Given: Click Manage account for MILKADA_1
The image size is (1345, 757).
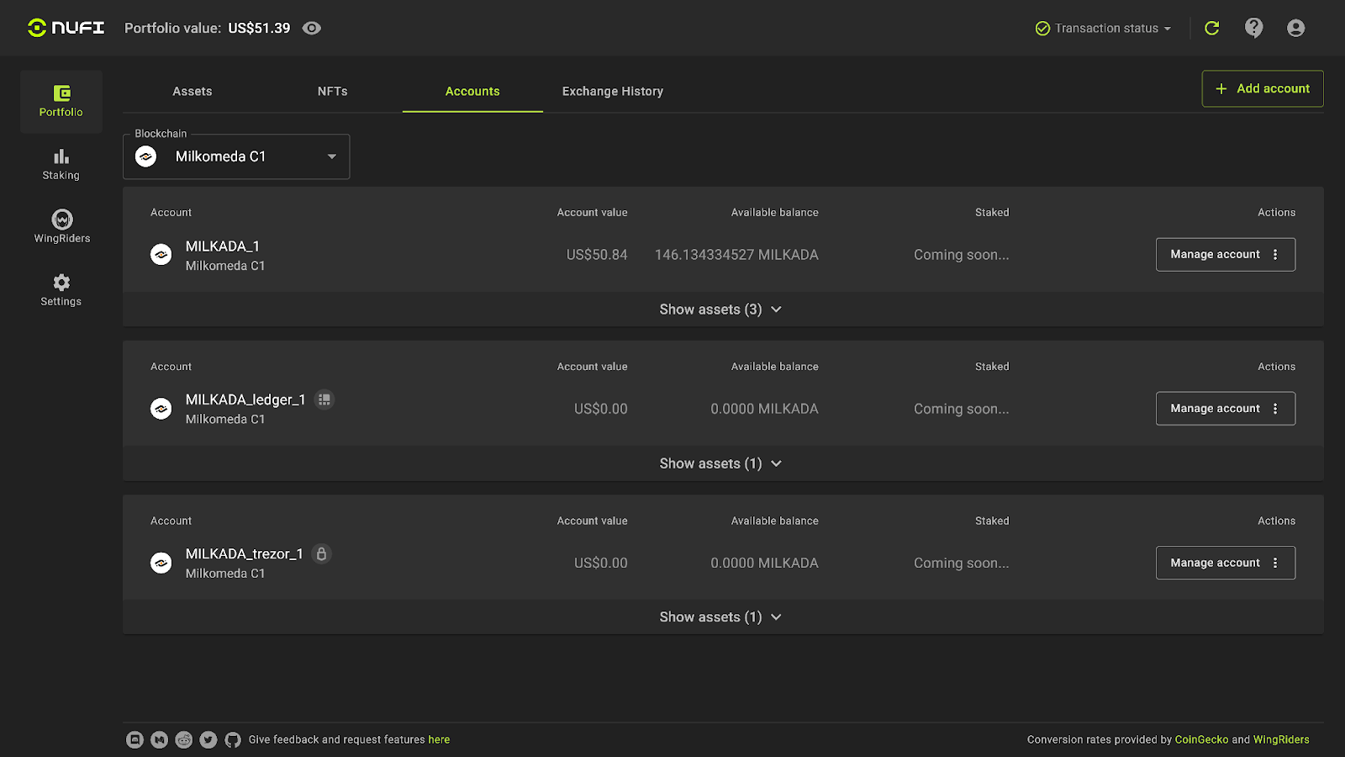Looking at the screenshot, I should 1226,255.
